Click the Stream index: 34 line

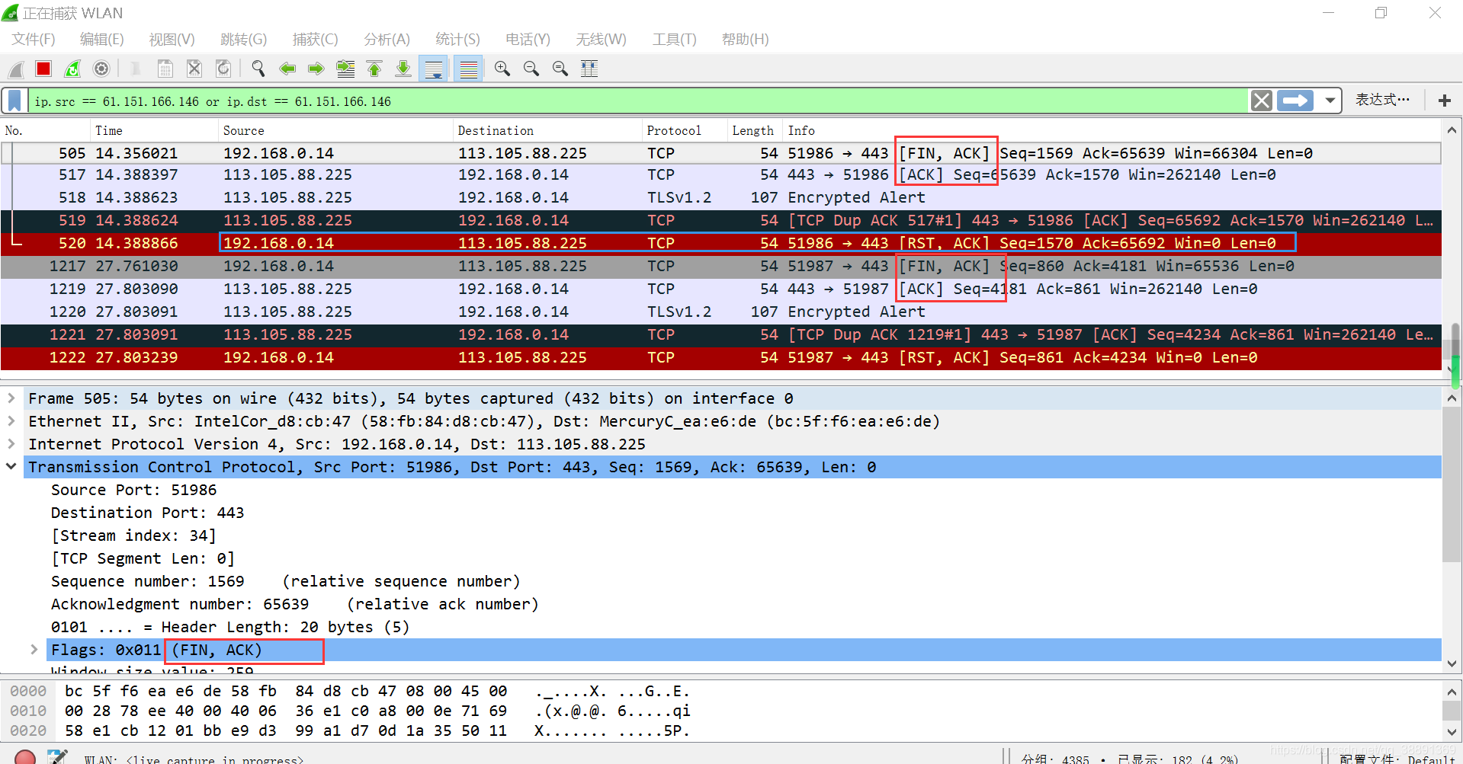133,535
